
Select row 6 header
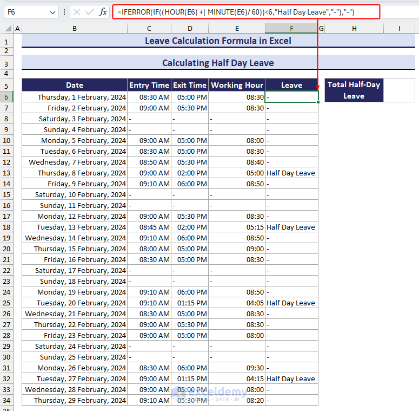6,97
